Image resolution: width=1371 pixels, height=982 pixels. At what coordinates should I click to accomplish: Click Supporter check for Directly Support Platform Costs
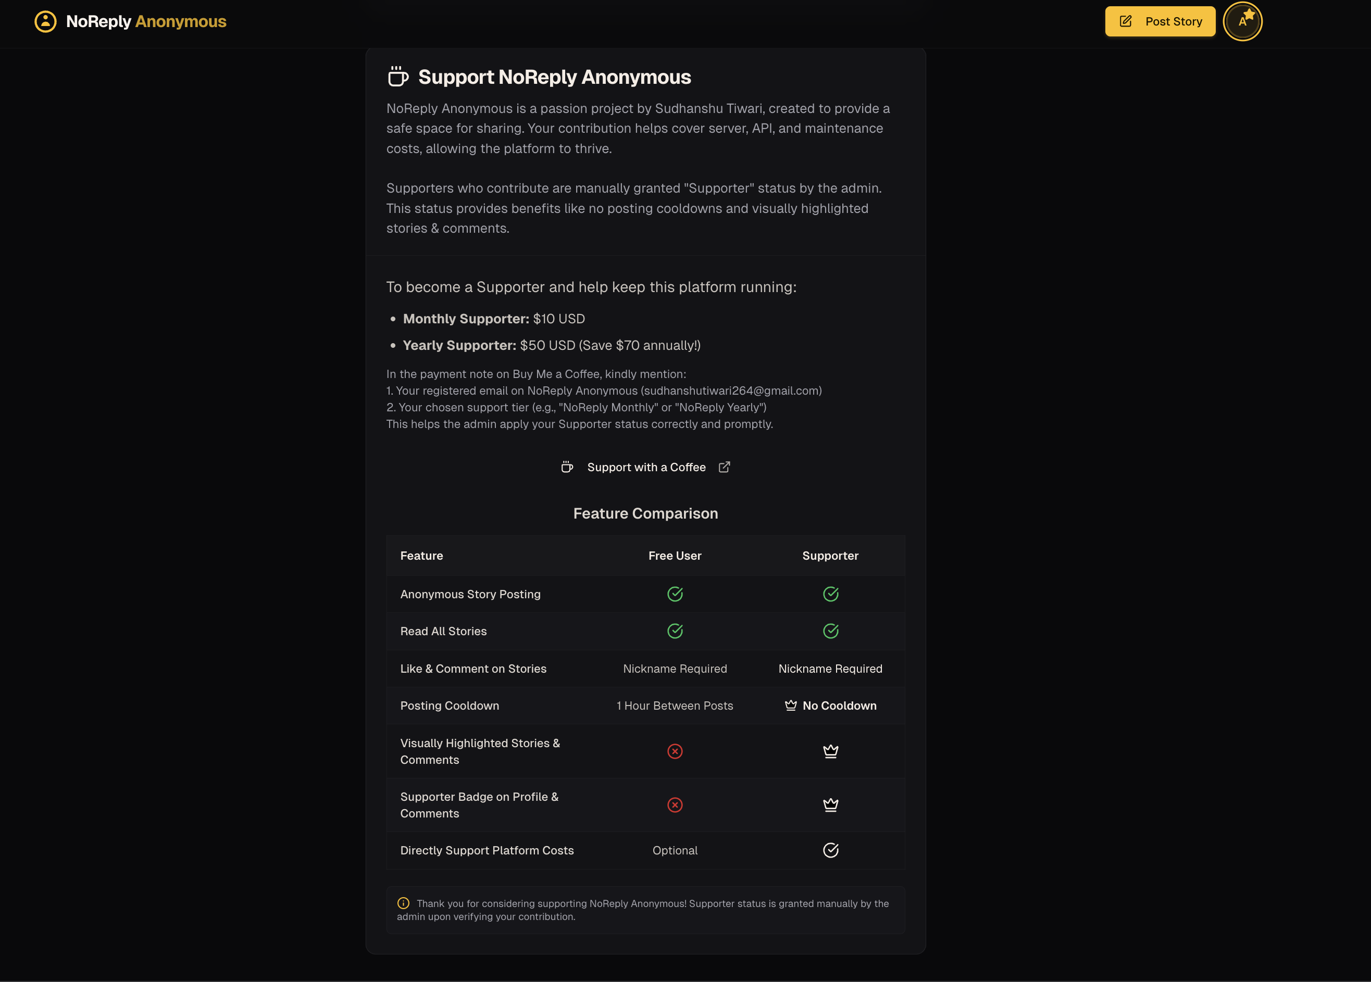(x=831, y=850)
